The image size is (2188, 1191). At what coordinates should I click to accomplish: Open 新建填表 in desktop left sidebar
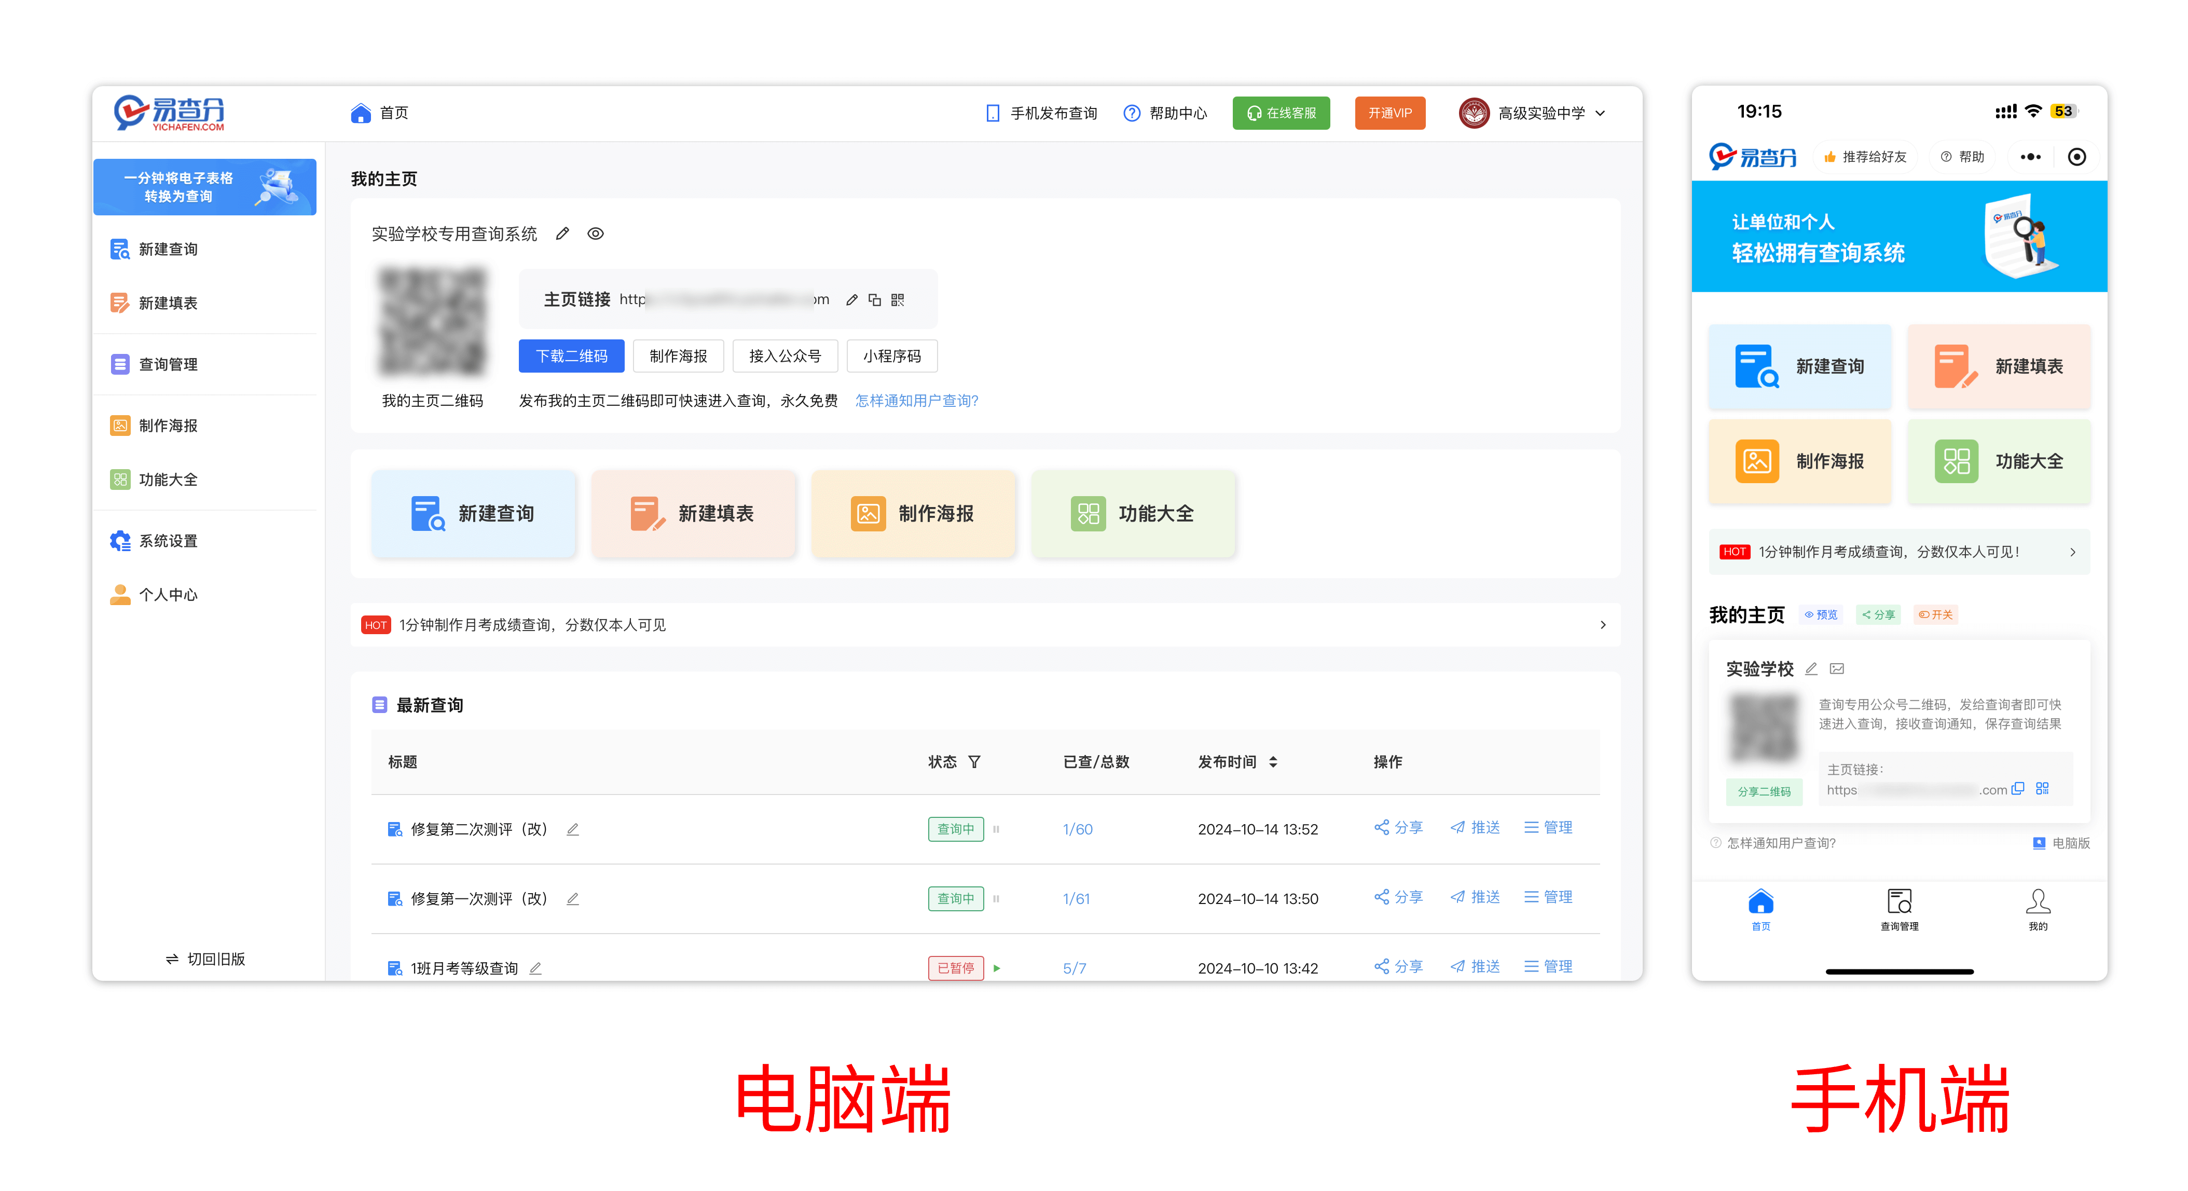coord(154,303)
